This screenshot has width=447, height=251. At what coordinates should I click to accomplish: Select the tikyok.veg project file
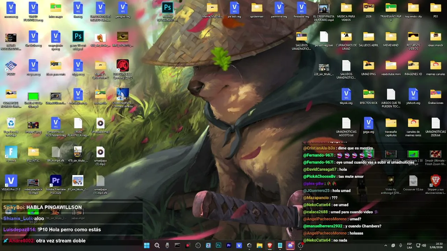pyautogui.click(x=346, y=96)
